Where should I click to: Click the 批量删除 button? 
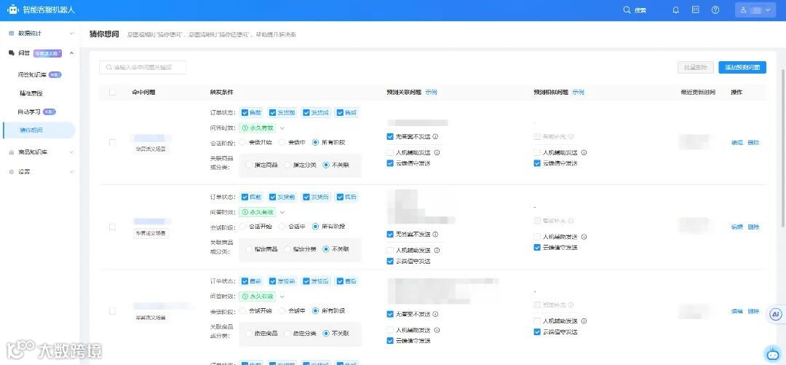[x=696, y=67]
